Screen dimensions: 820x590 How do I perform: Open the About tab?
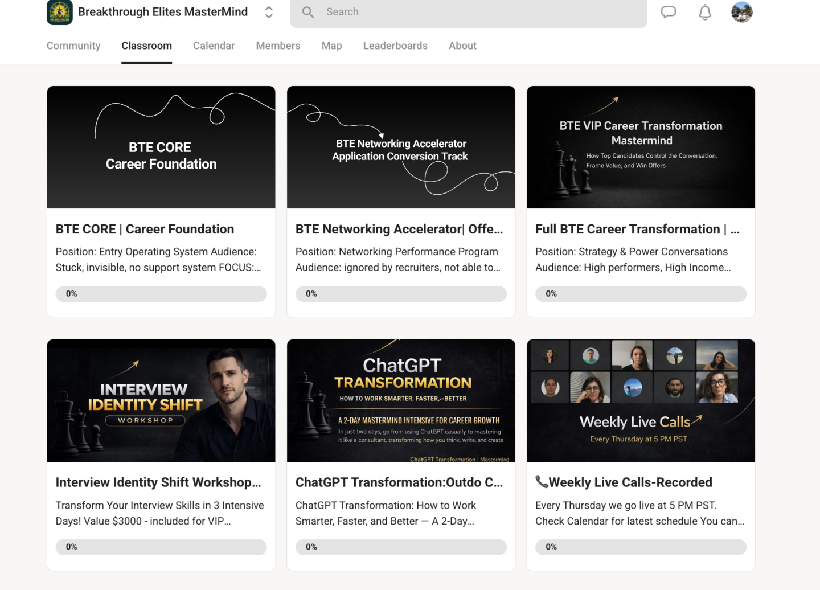coord(462,46)
